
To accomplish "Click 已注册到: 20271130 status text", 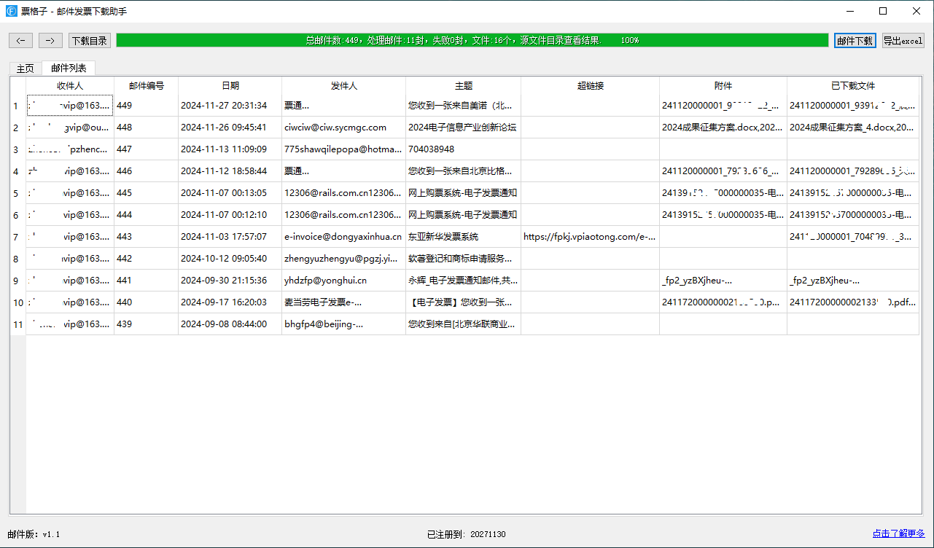I will click(467, 534).
